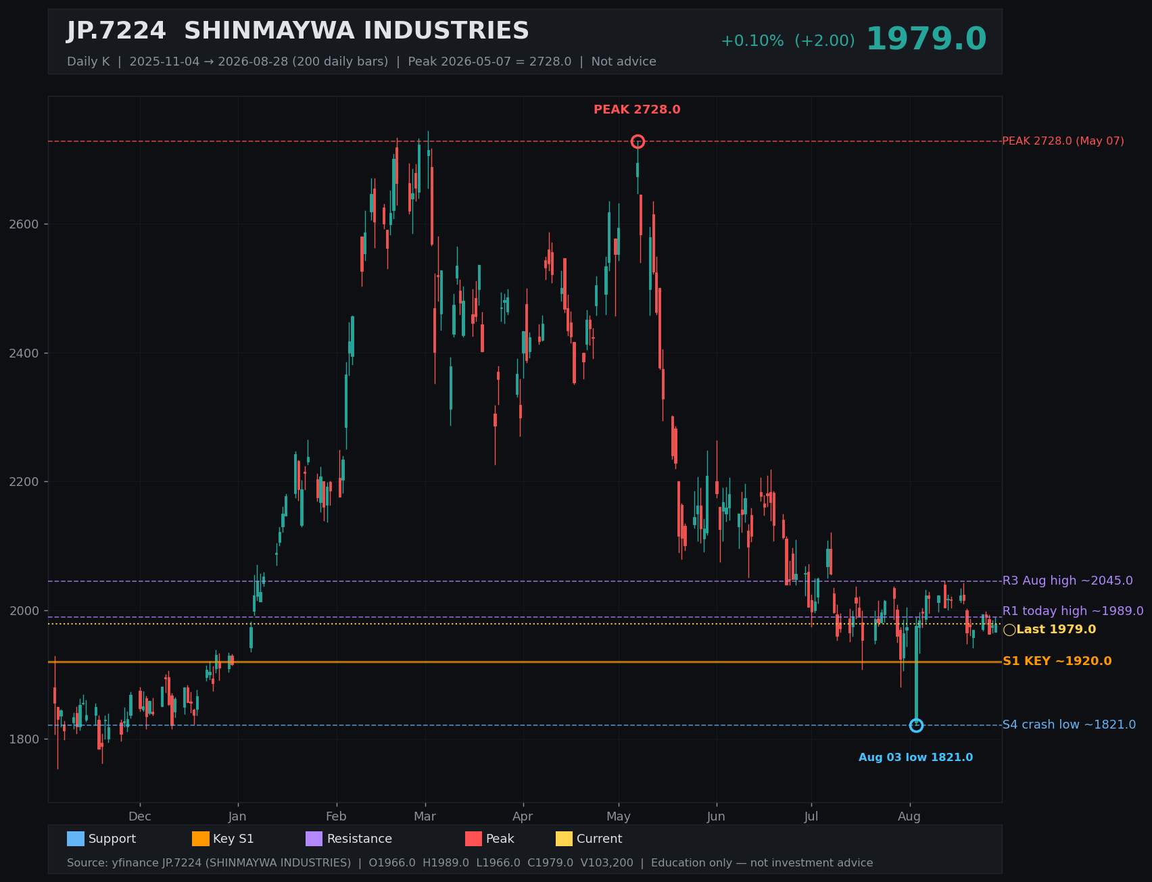Click the title JP.7224 SHINMAYWA INDUSTRIES
1152x882 pixels.
(x=297, y=31)
